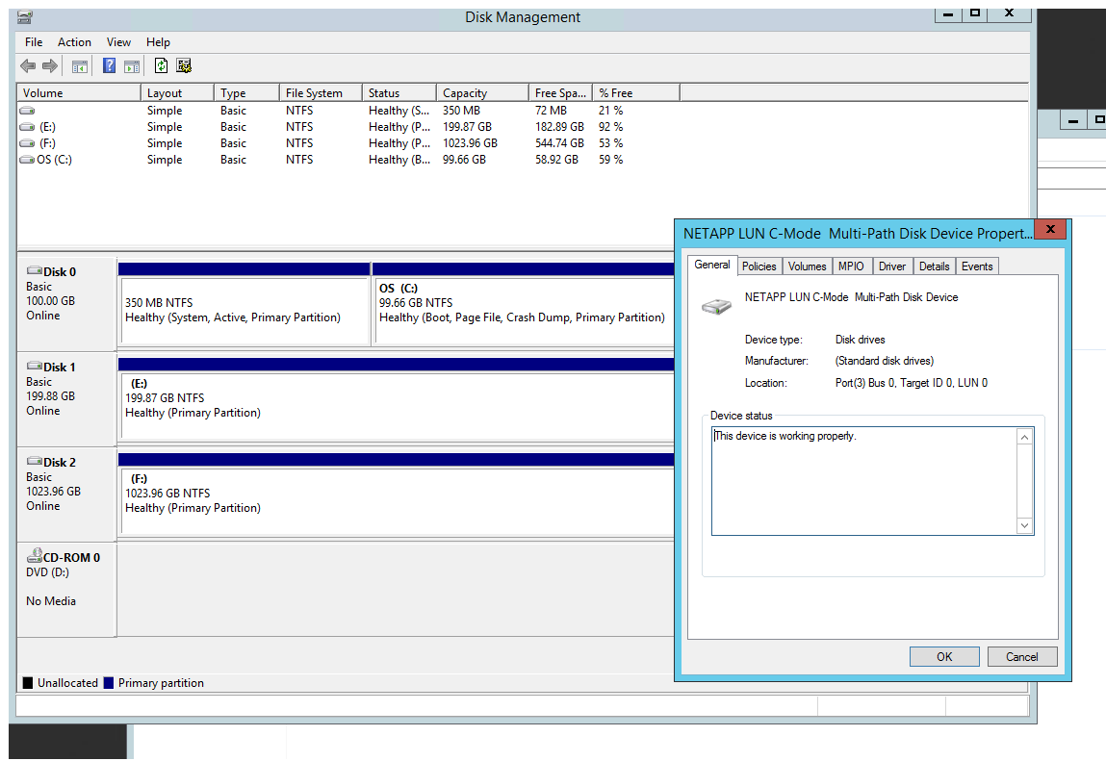Minimize the Disk Management window
This screenshot has width=1106, height=761.
[948, 14]
